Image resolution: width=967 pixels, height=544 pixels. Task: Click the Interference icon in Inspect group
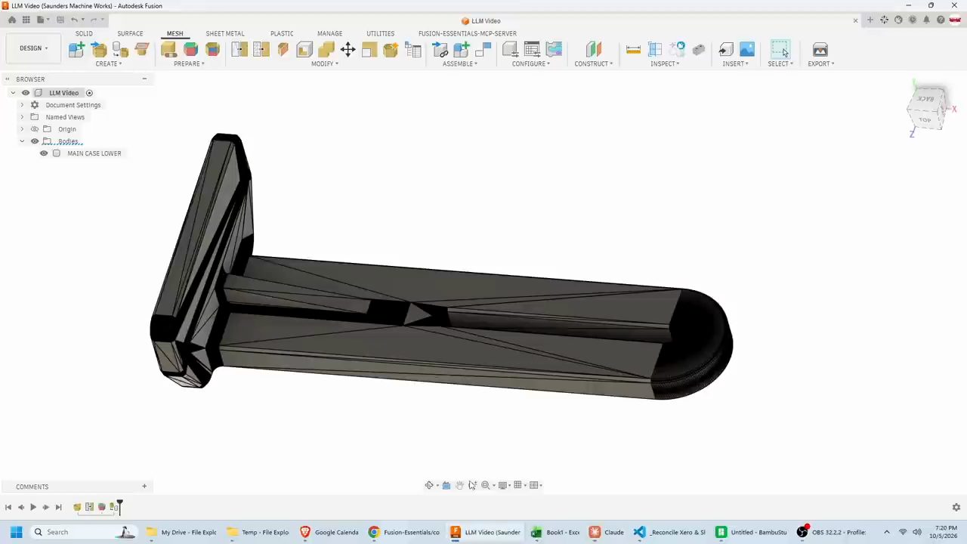coord(655,49)
